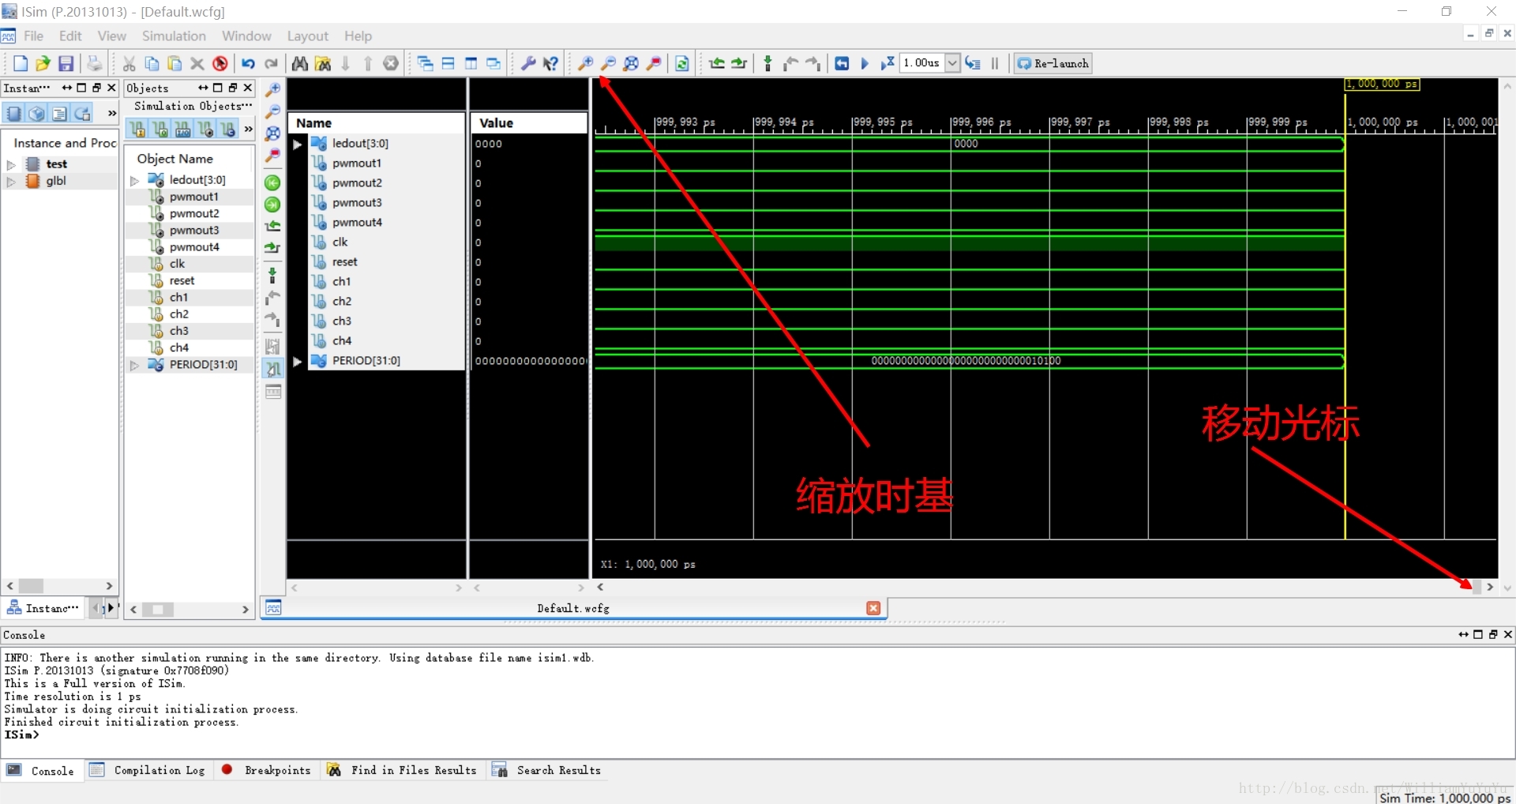Open the Simulation menu
The width and height of the screenshot is (1516, 804).
pos(174,36)
